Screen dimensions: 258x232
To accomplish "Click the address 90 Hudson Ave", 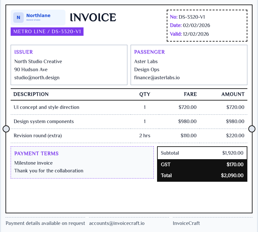I will [31, 70].
